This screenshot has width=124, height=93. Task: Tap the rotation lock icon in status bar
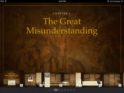point(108,1)
